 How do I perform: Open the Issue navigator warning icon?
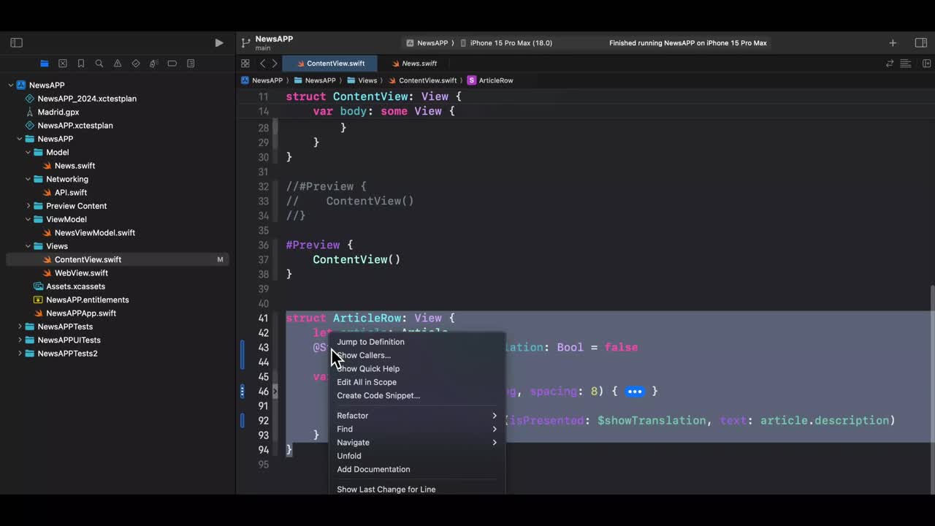[x=118, y=64]
